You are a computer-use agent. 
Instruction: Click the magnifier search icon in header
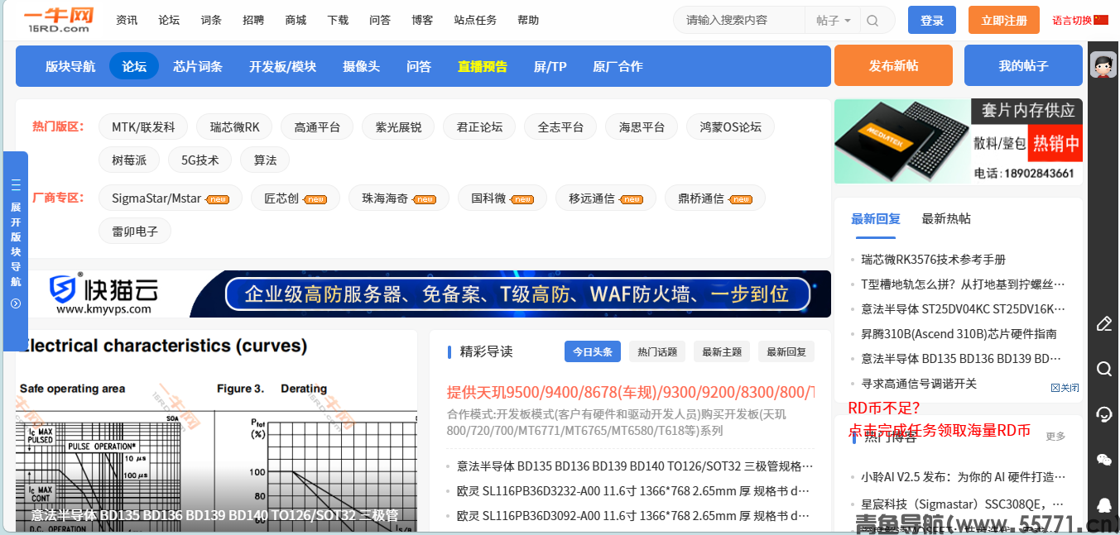(x=872, y=21)
